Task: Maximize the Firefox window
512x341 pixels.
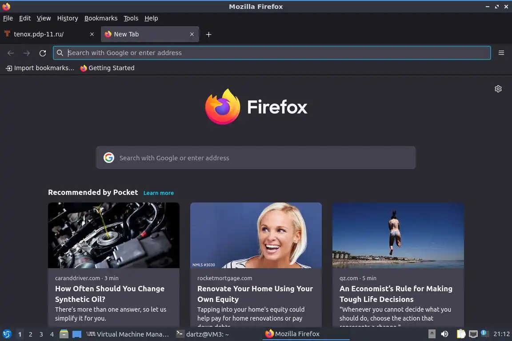Action: [x=497, y=7]
